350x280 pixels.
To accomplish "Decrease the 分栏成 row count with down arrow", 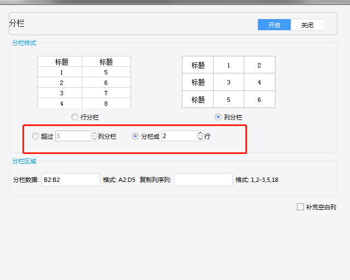I will pyautogui.click(x=200, y=139).
